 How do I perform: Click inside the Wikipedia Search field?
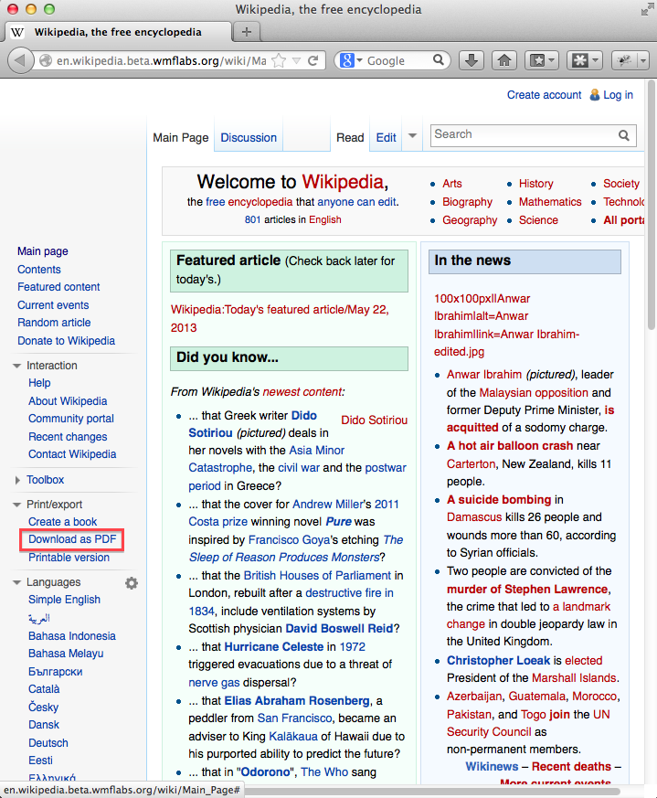pyautogui.click(x=521, y=135)
